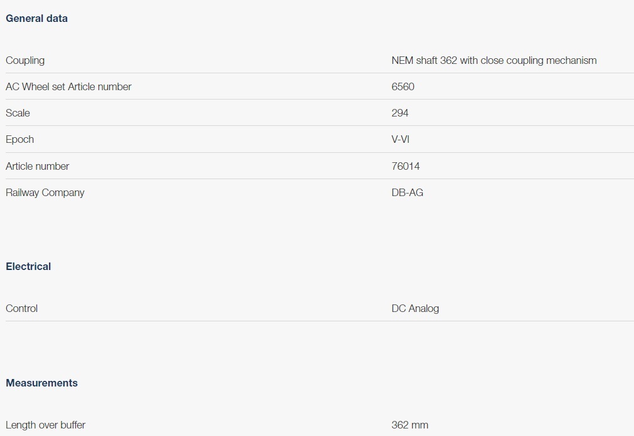The width and height of the screenshot is (634, 436).
Task: Click the 'NEM shaft 362' text
Action: [x=424, y=60]
